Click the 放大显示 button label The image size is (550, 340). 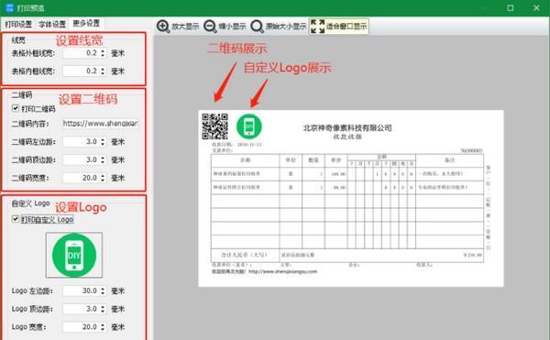click(x=185, y=27)
